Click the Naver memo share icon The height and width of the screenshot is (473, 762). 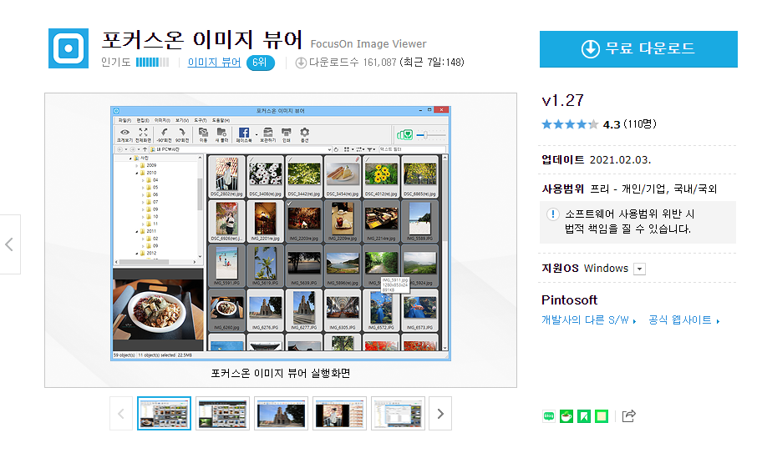tap(601, 416)
